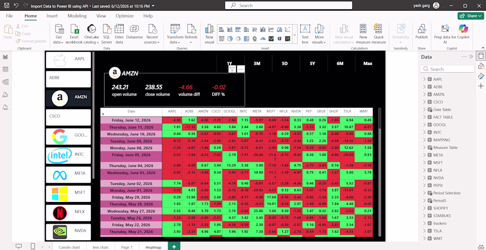Image resolution: width=486 pixels, height=250 pixels.
Task: Click the Transform data icon
Action: click(x=175, y=29)
